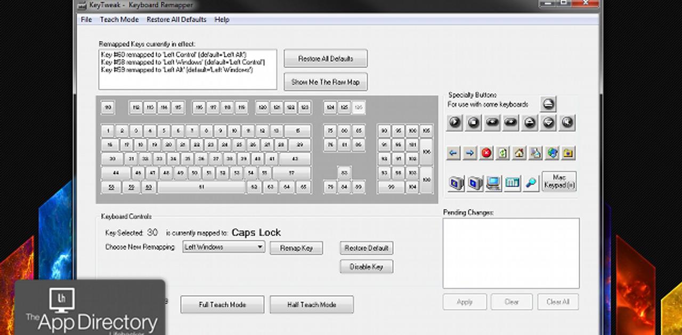Click the globe web browser specialty button
682x335 pixels.
tap(552, 153)
